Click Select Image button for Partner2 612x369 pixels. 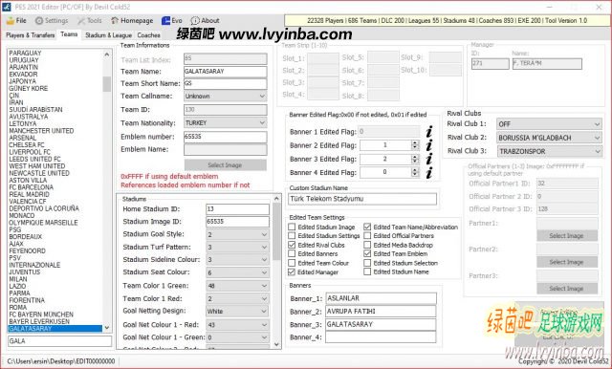click(x=567, y=262)
